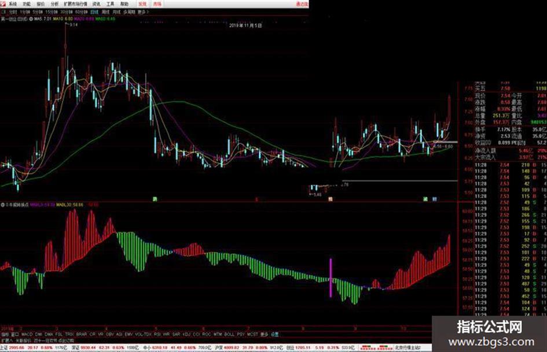Click the indicator settings icon beside 牛熊转换点
Viewport: 547px width, 352px height.
coord(3,205)
